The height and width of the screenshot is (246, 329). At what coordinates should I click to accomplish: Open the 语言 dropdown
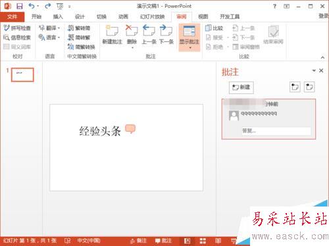(x=49, y=37)
